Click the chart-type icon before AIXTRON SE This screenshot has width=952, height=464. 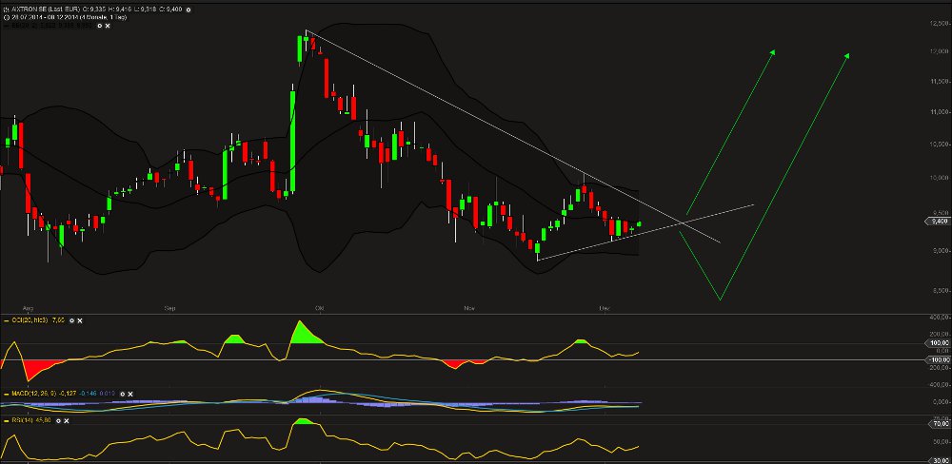coord(6,10)
